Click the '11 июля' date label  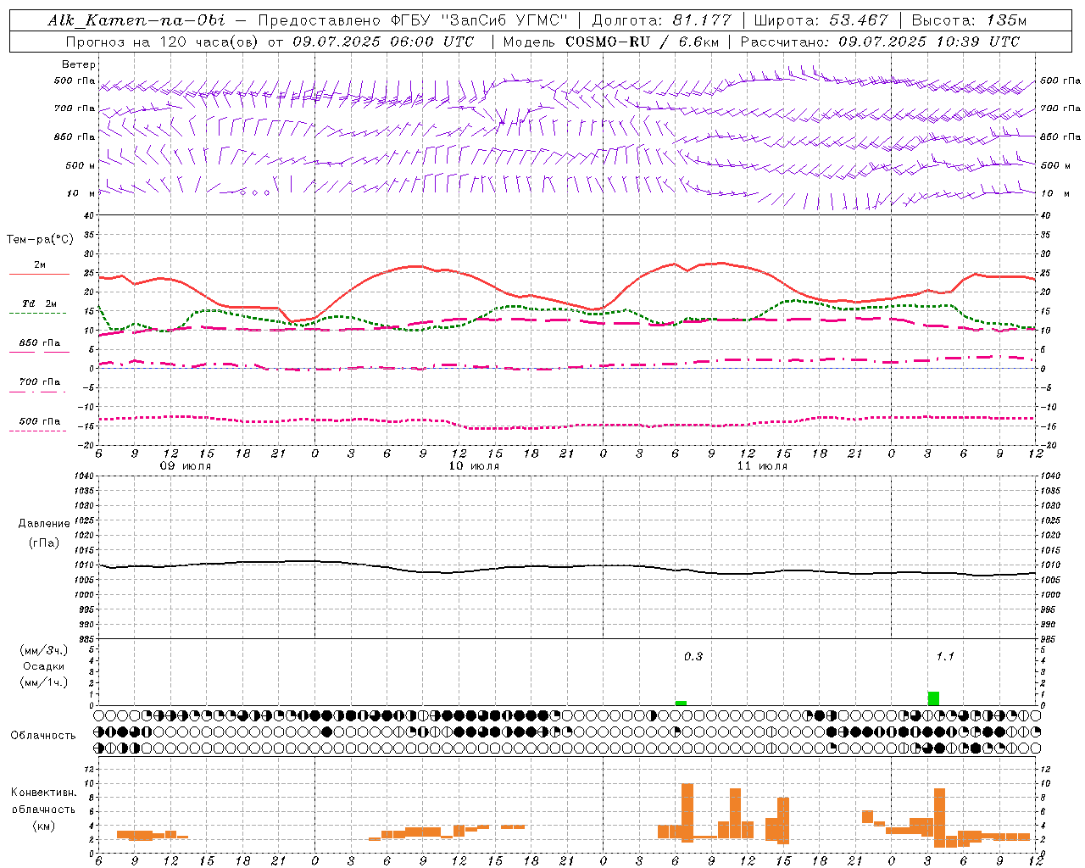point(762,466)
